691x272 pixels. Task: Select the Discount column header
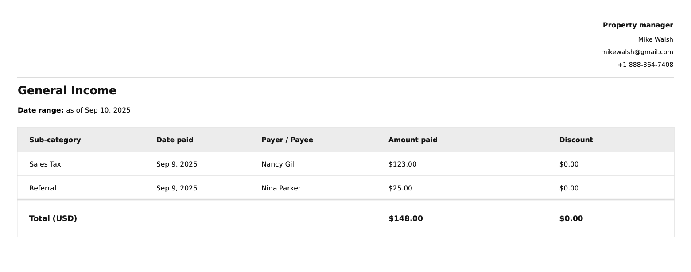coord(576,140)
